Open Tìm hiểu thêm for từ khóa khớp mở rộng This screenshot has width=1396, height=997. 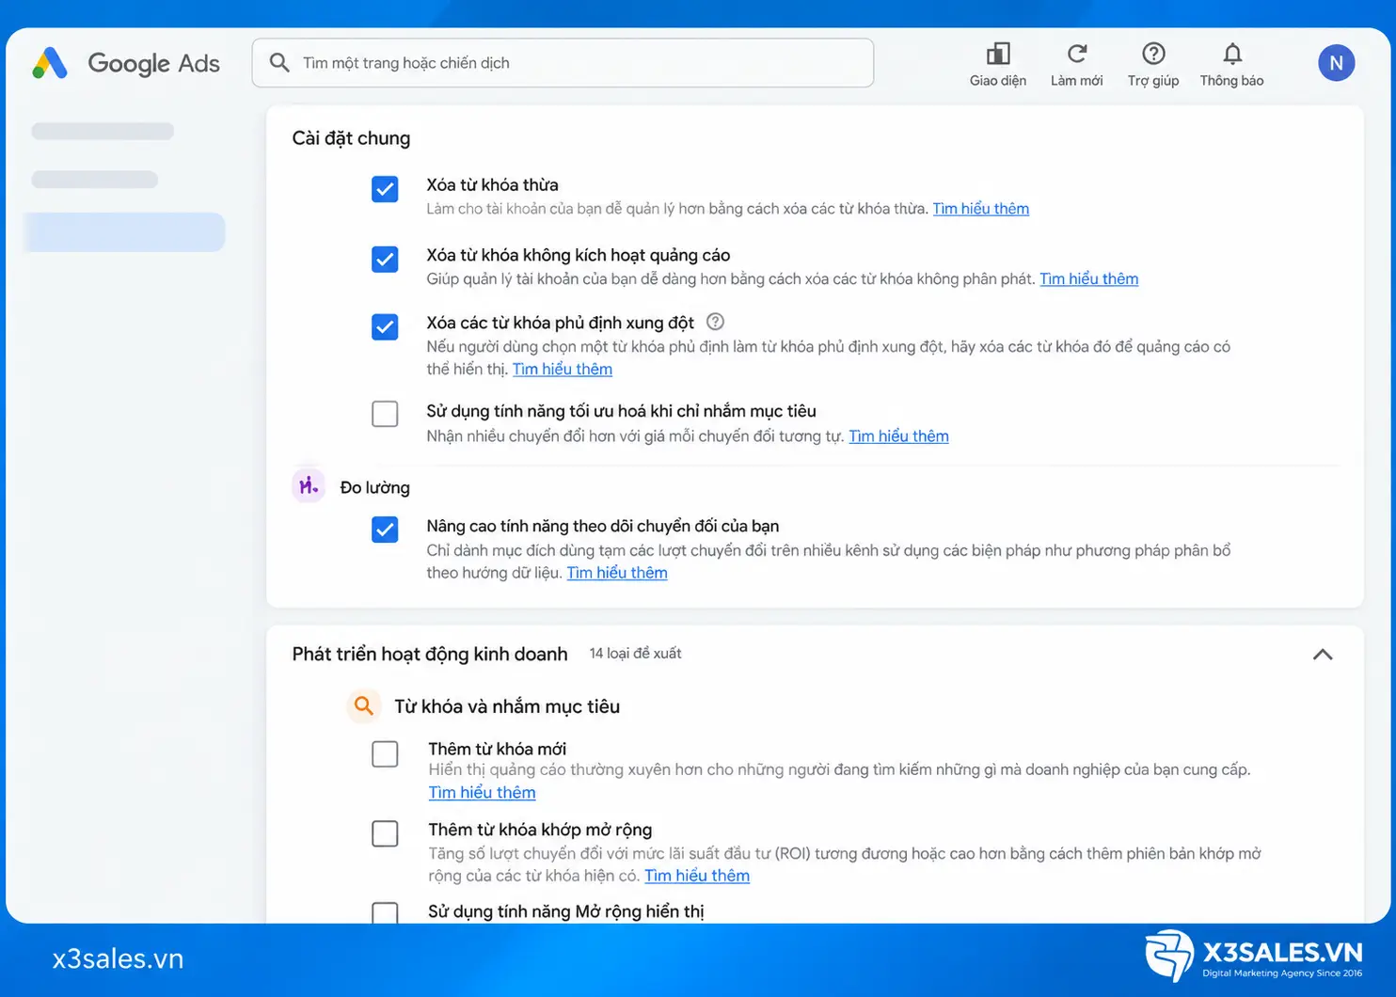697,876
